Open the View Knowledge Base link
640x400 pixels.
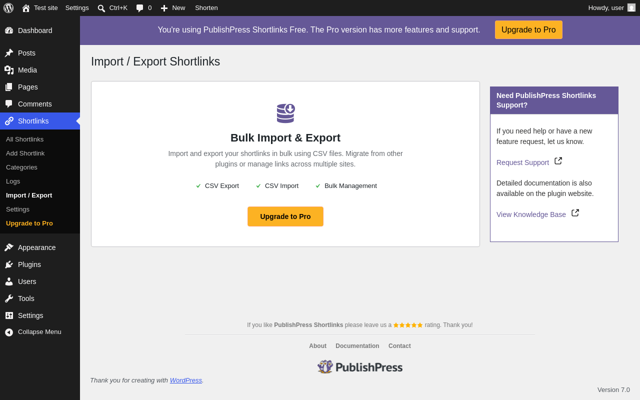coord(531,214)
